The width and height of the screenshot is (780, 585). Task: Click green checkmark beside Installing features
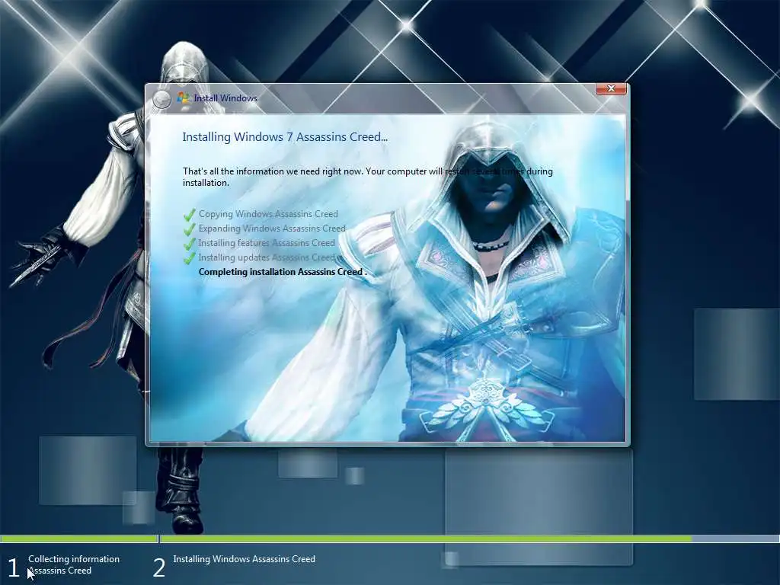pos(190,244)
